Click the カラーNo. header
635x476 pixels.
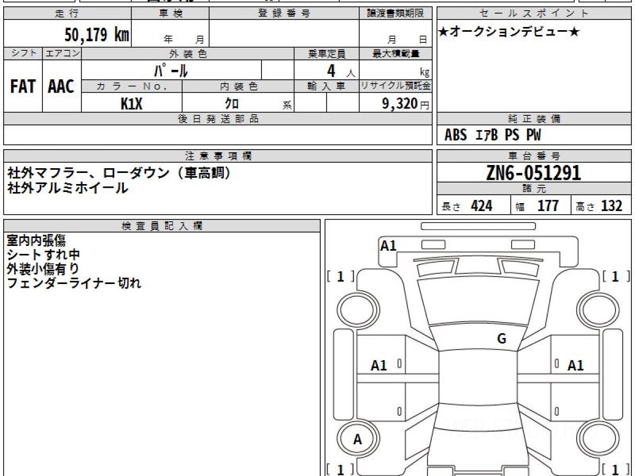132,86
